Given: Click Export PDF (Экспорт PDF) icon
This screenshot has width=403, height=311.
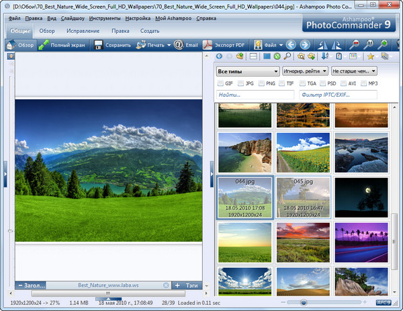Looking at the screenshot, I should click(209, 45).
